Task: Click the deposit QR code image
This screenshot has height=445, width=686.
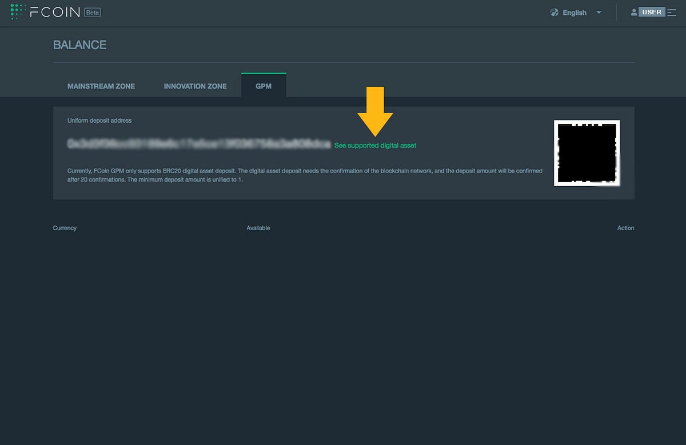Action: point(587,153)
